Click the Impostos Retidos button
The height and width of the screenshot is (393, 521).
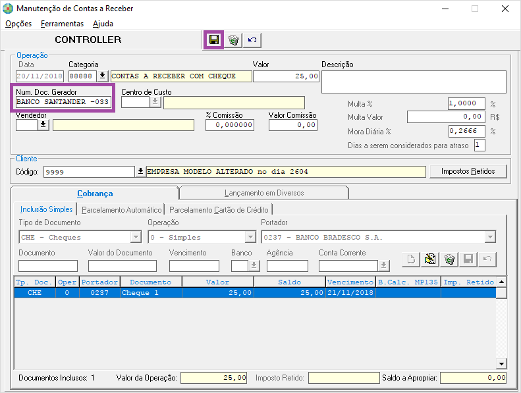(x=468, y=171)
